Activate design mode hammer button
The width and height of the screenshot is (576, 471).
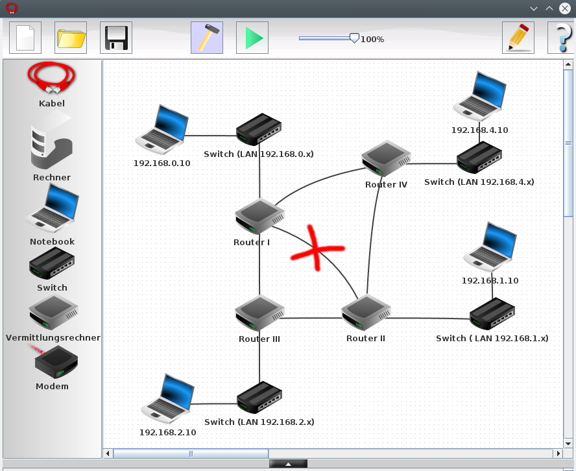207,38
